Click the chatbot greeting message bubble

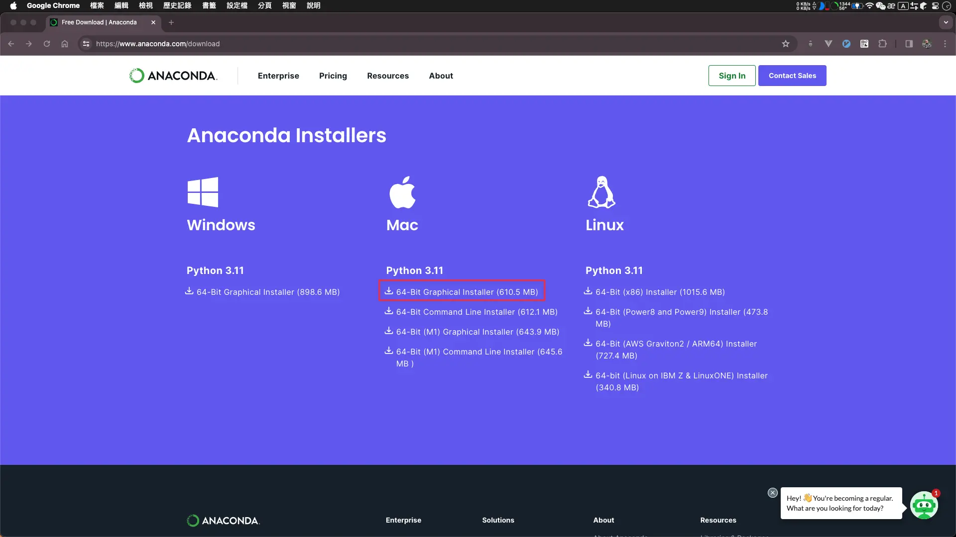click(x=841, y=503)
